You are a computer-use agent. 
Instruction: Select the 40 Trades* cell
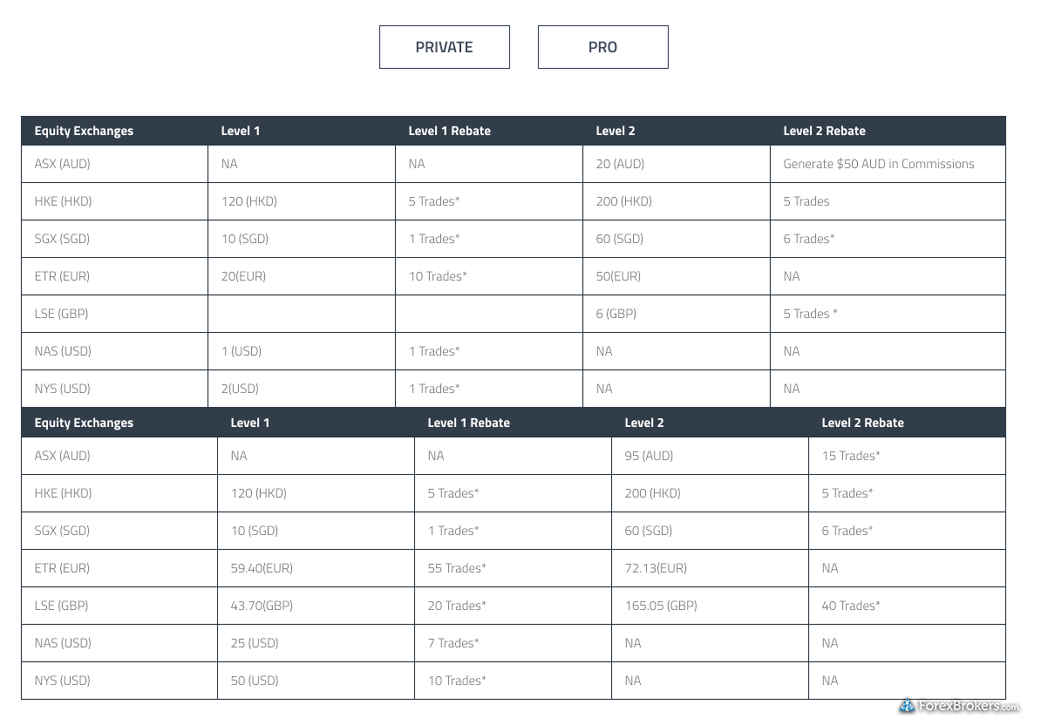[907, 606]
